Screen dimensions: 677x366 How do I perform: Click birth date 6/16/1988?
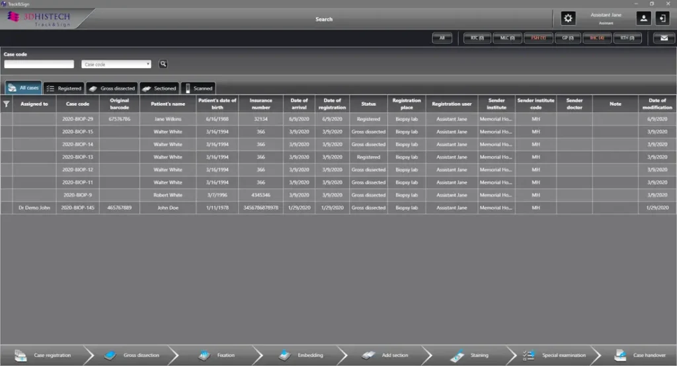pos(217,119)
